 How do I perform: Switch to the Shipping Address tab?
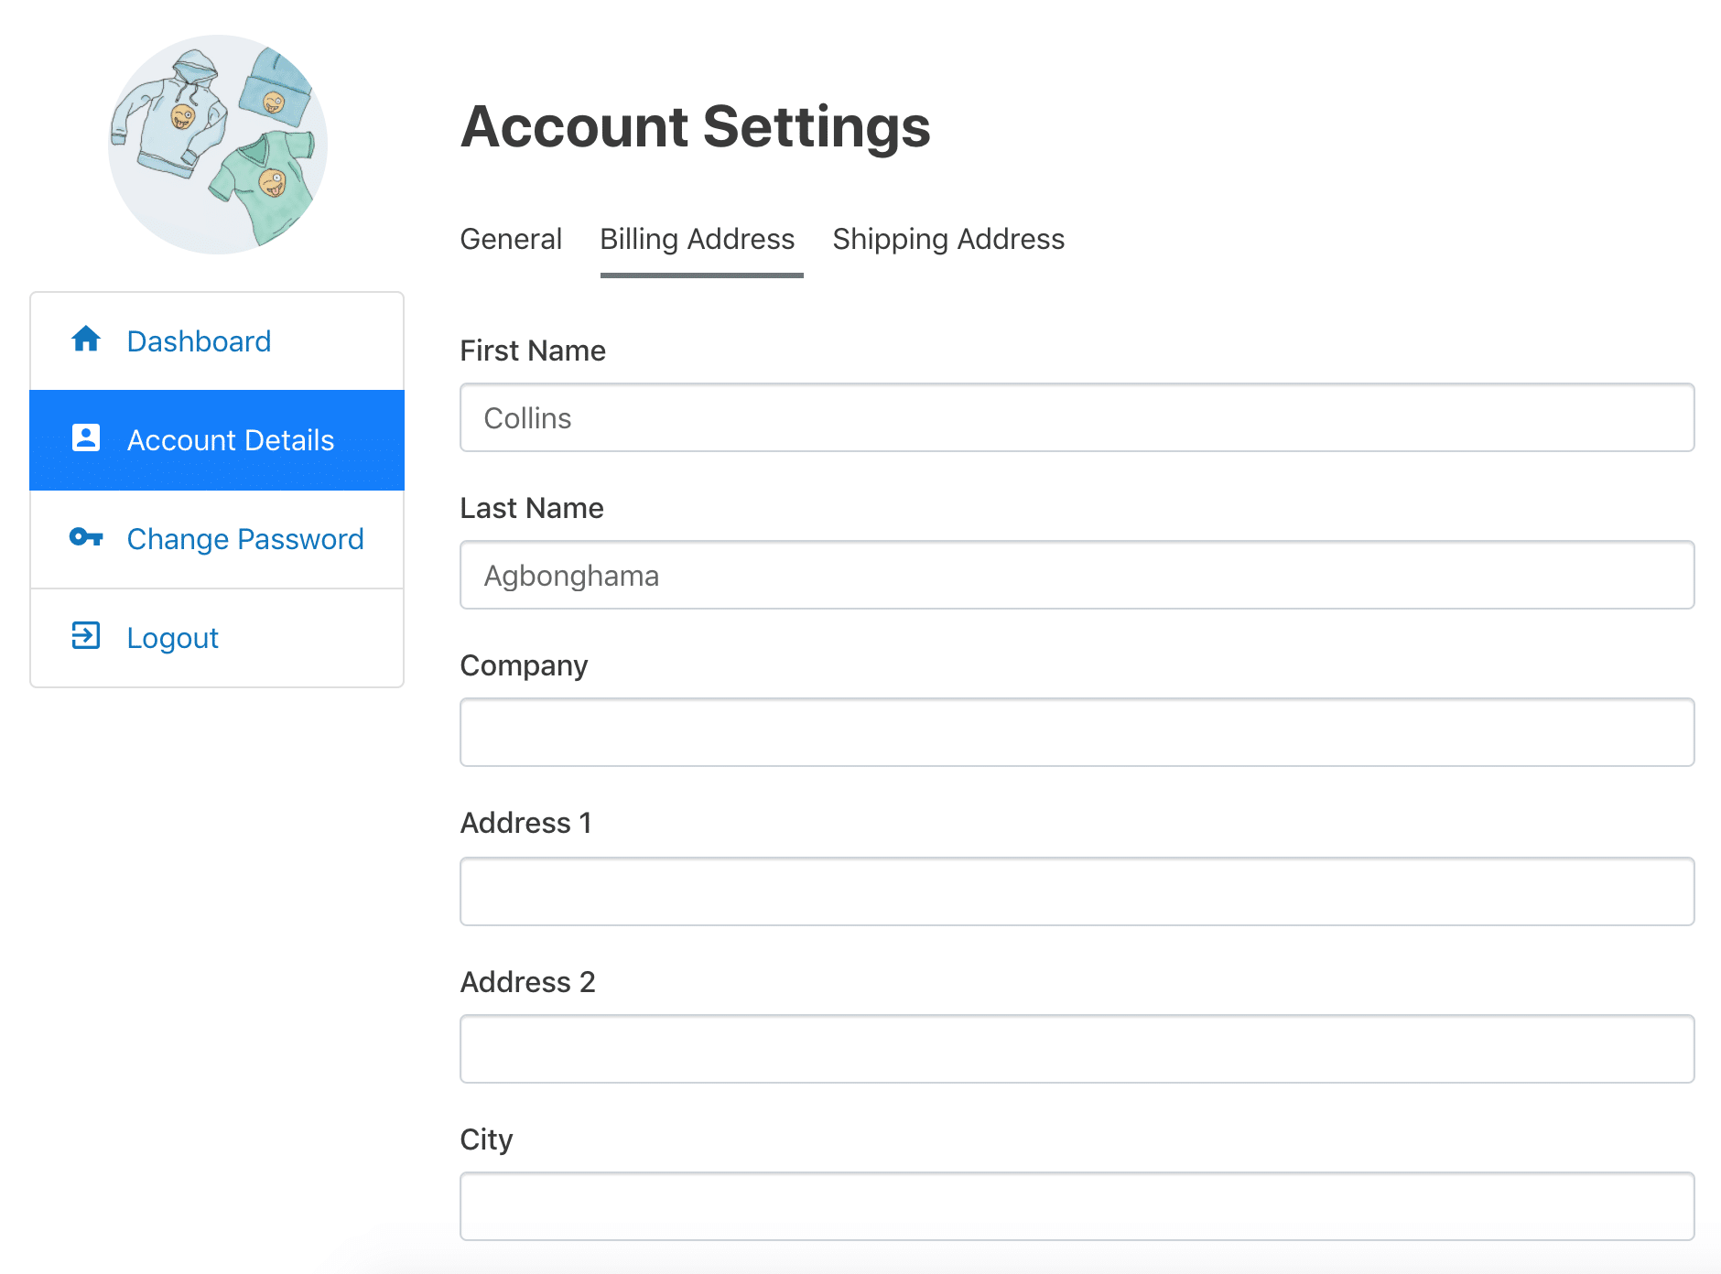pyautogui.click(x=947, y=240)
